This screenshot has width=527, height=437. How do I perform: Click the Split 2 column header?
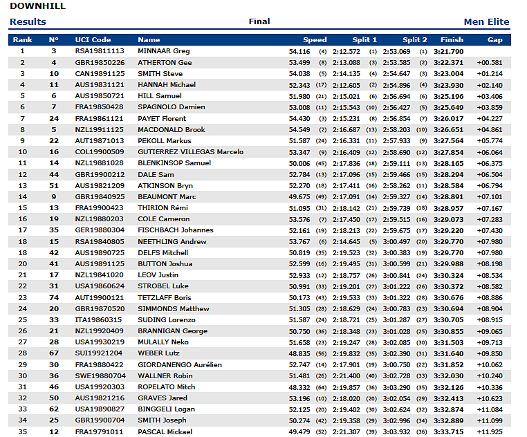tap(415, 40)
